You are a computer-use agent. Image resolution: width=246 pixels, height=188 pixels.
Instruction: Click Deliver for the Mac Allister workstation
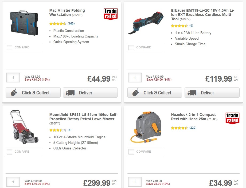tap(90, 93)
